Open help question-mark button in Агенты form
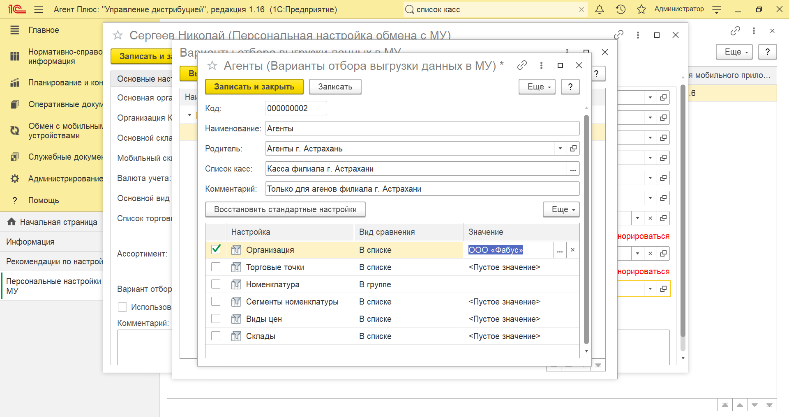This screenshot has height=417, width=789. 570,87
